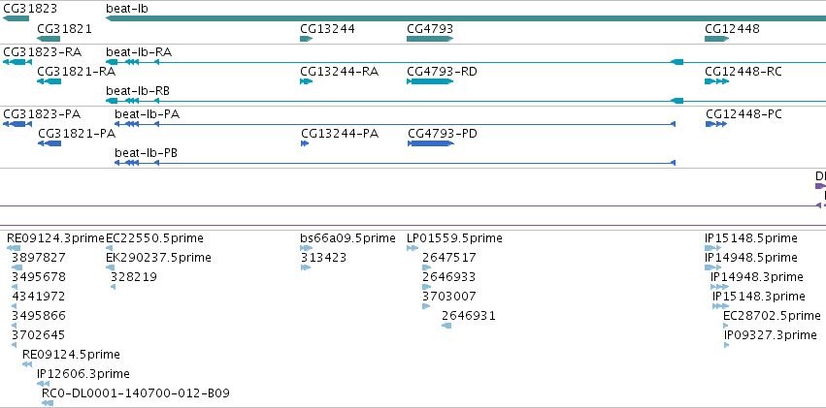Select the CG4793 gene label

430,29
